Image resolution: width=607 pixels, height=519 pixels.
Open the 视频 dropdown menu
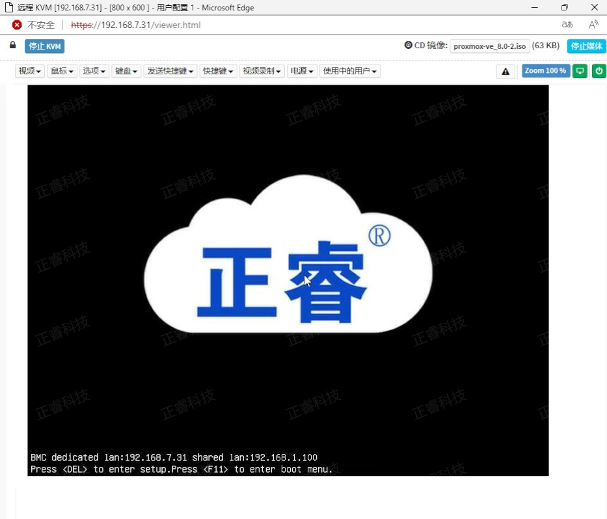click(x=30, y=71)
